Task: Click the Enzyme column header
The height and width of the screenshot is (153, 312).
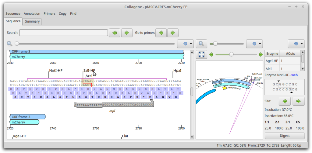Action: [x=272, y=54]
